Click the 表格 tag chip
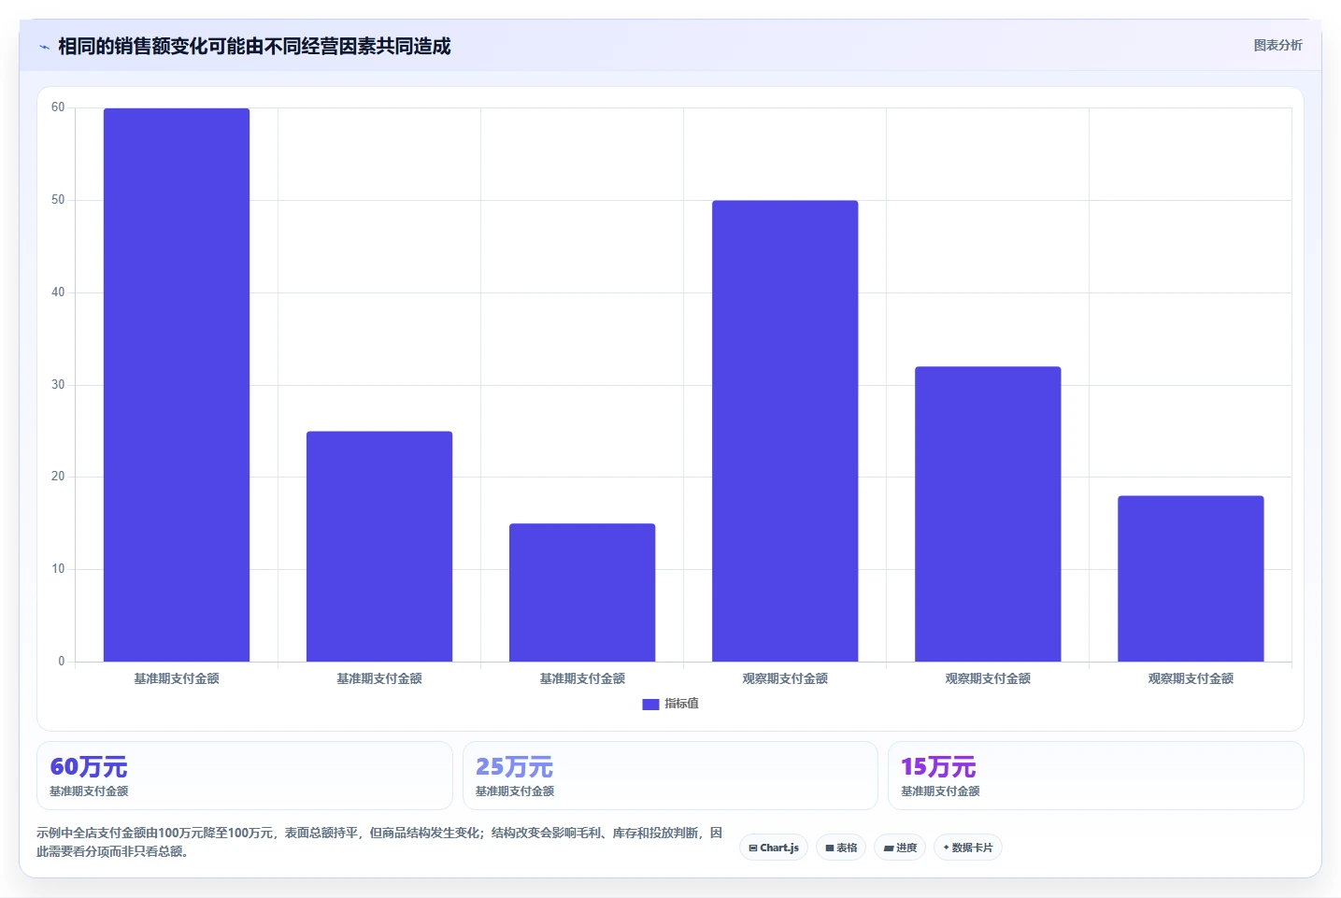The image size is (1341, 898). click(841, 848)
